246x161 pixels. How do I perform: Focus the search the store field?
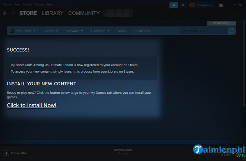point(204,30)
